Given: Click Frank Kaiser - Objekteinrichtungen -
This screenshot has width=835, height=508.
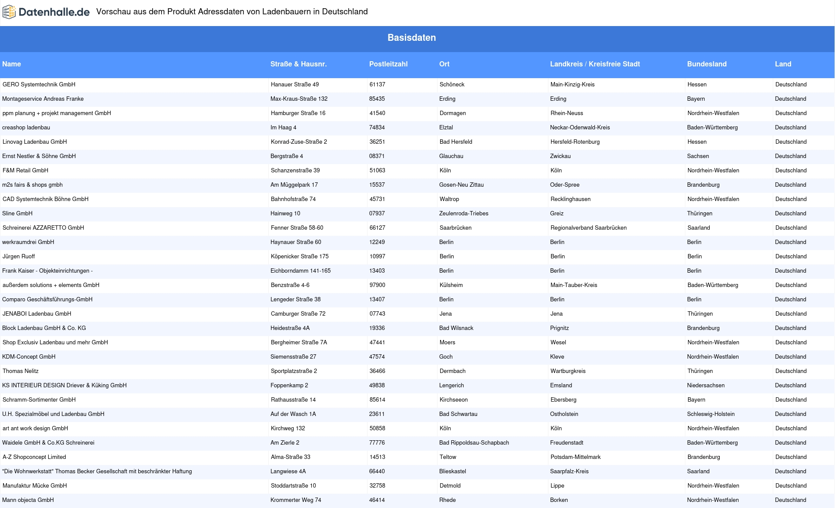Looking at the screenshot, I should coord(47,270).
